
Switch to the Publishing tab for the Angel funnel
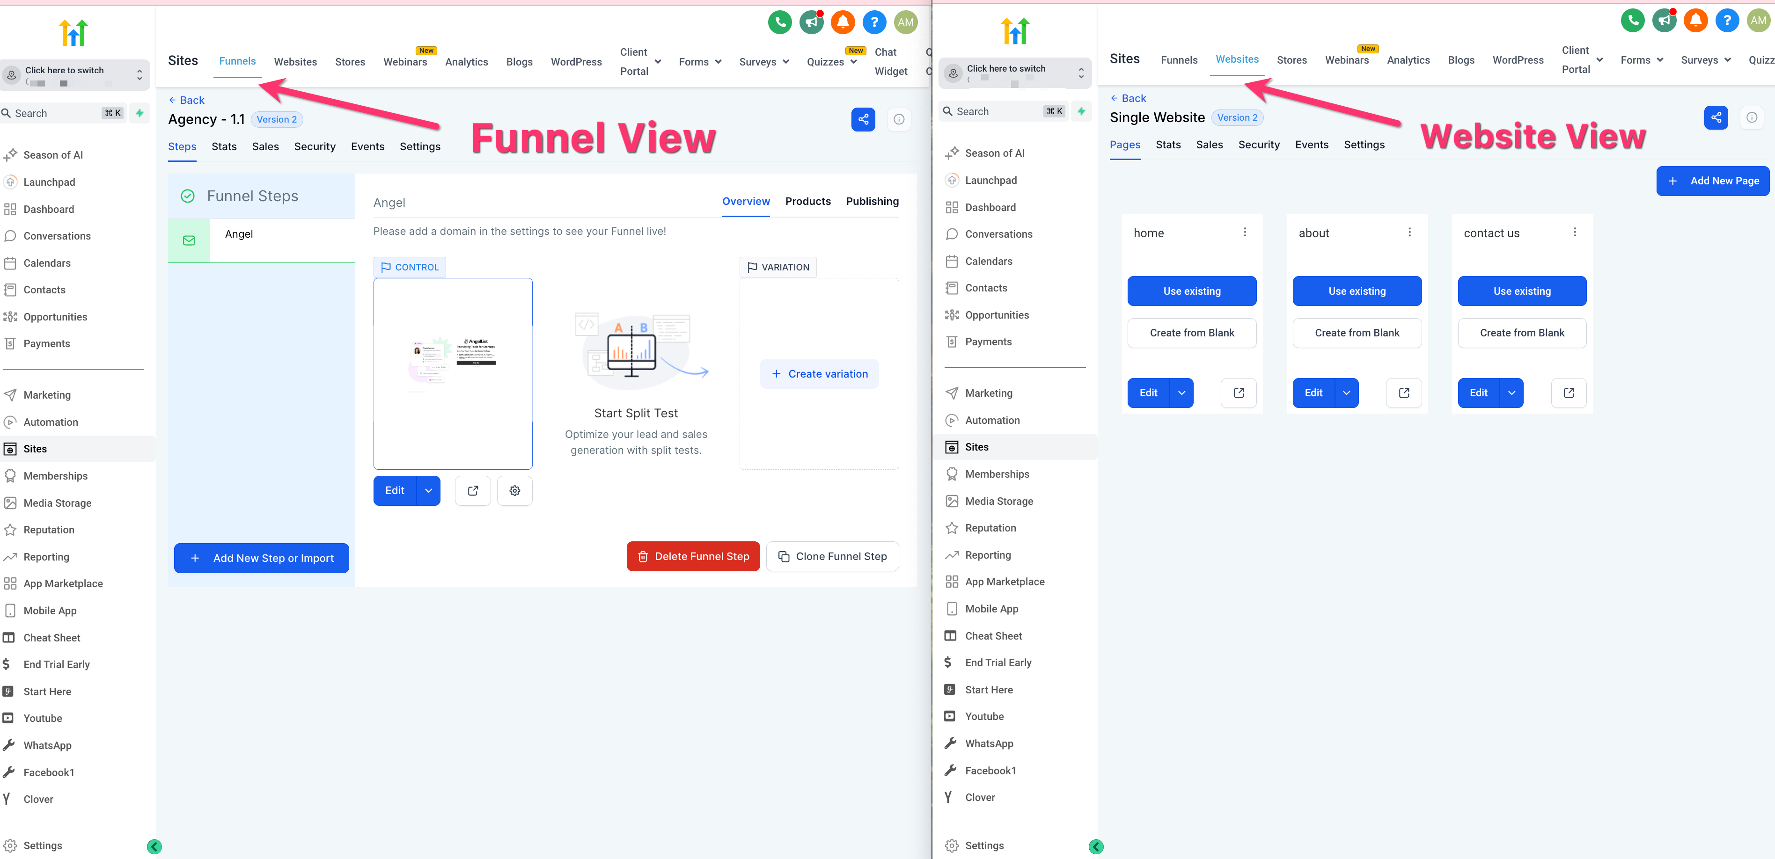[x=872, y=201]
